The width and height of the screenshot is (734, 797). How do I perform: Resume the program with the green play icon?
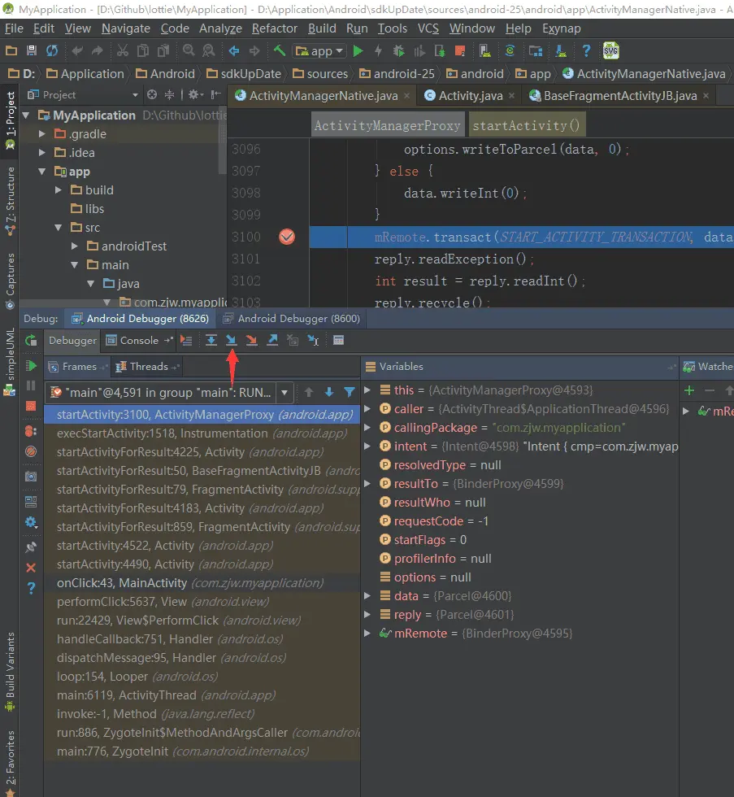point(31,366)
